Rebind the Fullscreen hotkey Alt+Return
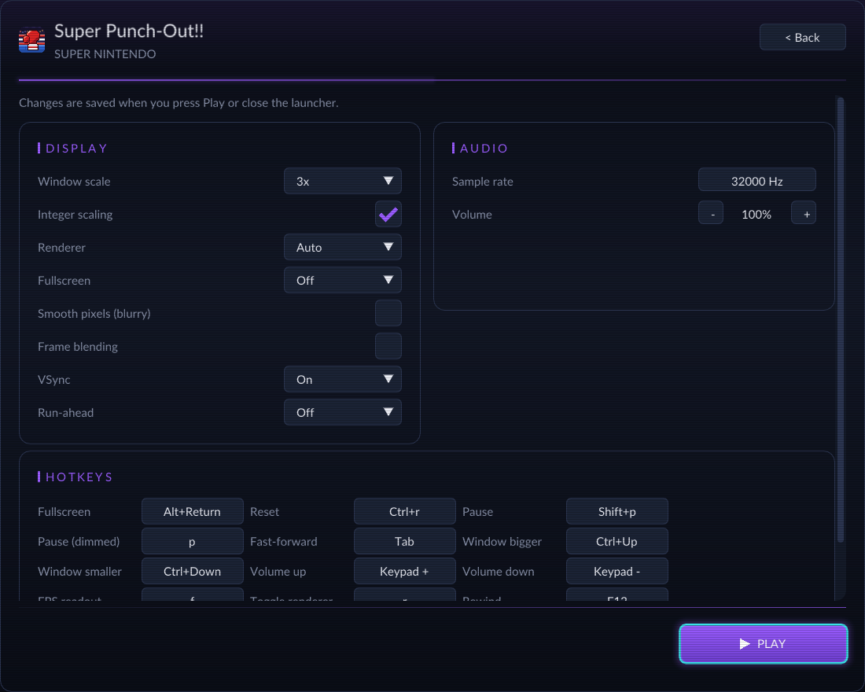This screenshot has width=865, height=692. pos(192,512)
